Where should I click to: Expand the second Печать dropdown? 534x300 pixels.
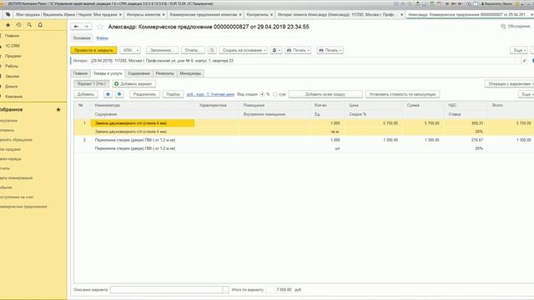[x=330, y=50]
